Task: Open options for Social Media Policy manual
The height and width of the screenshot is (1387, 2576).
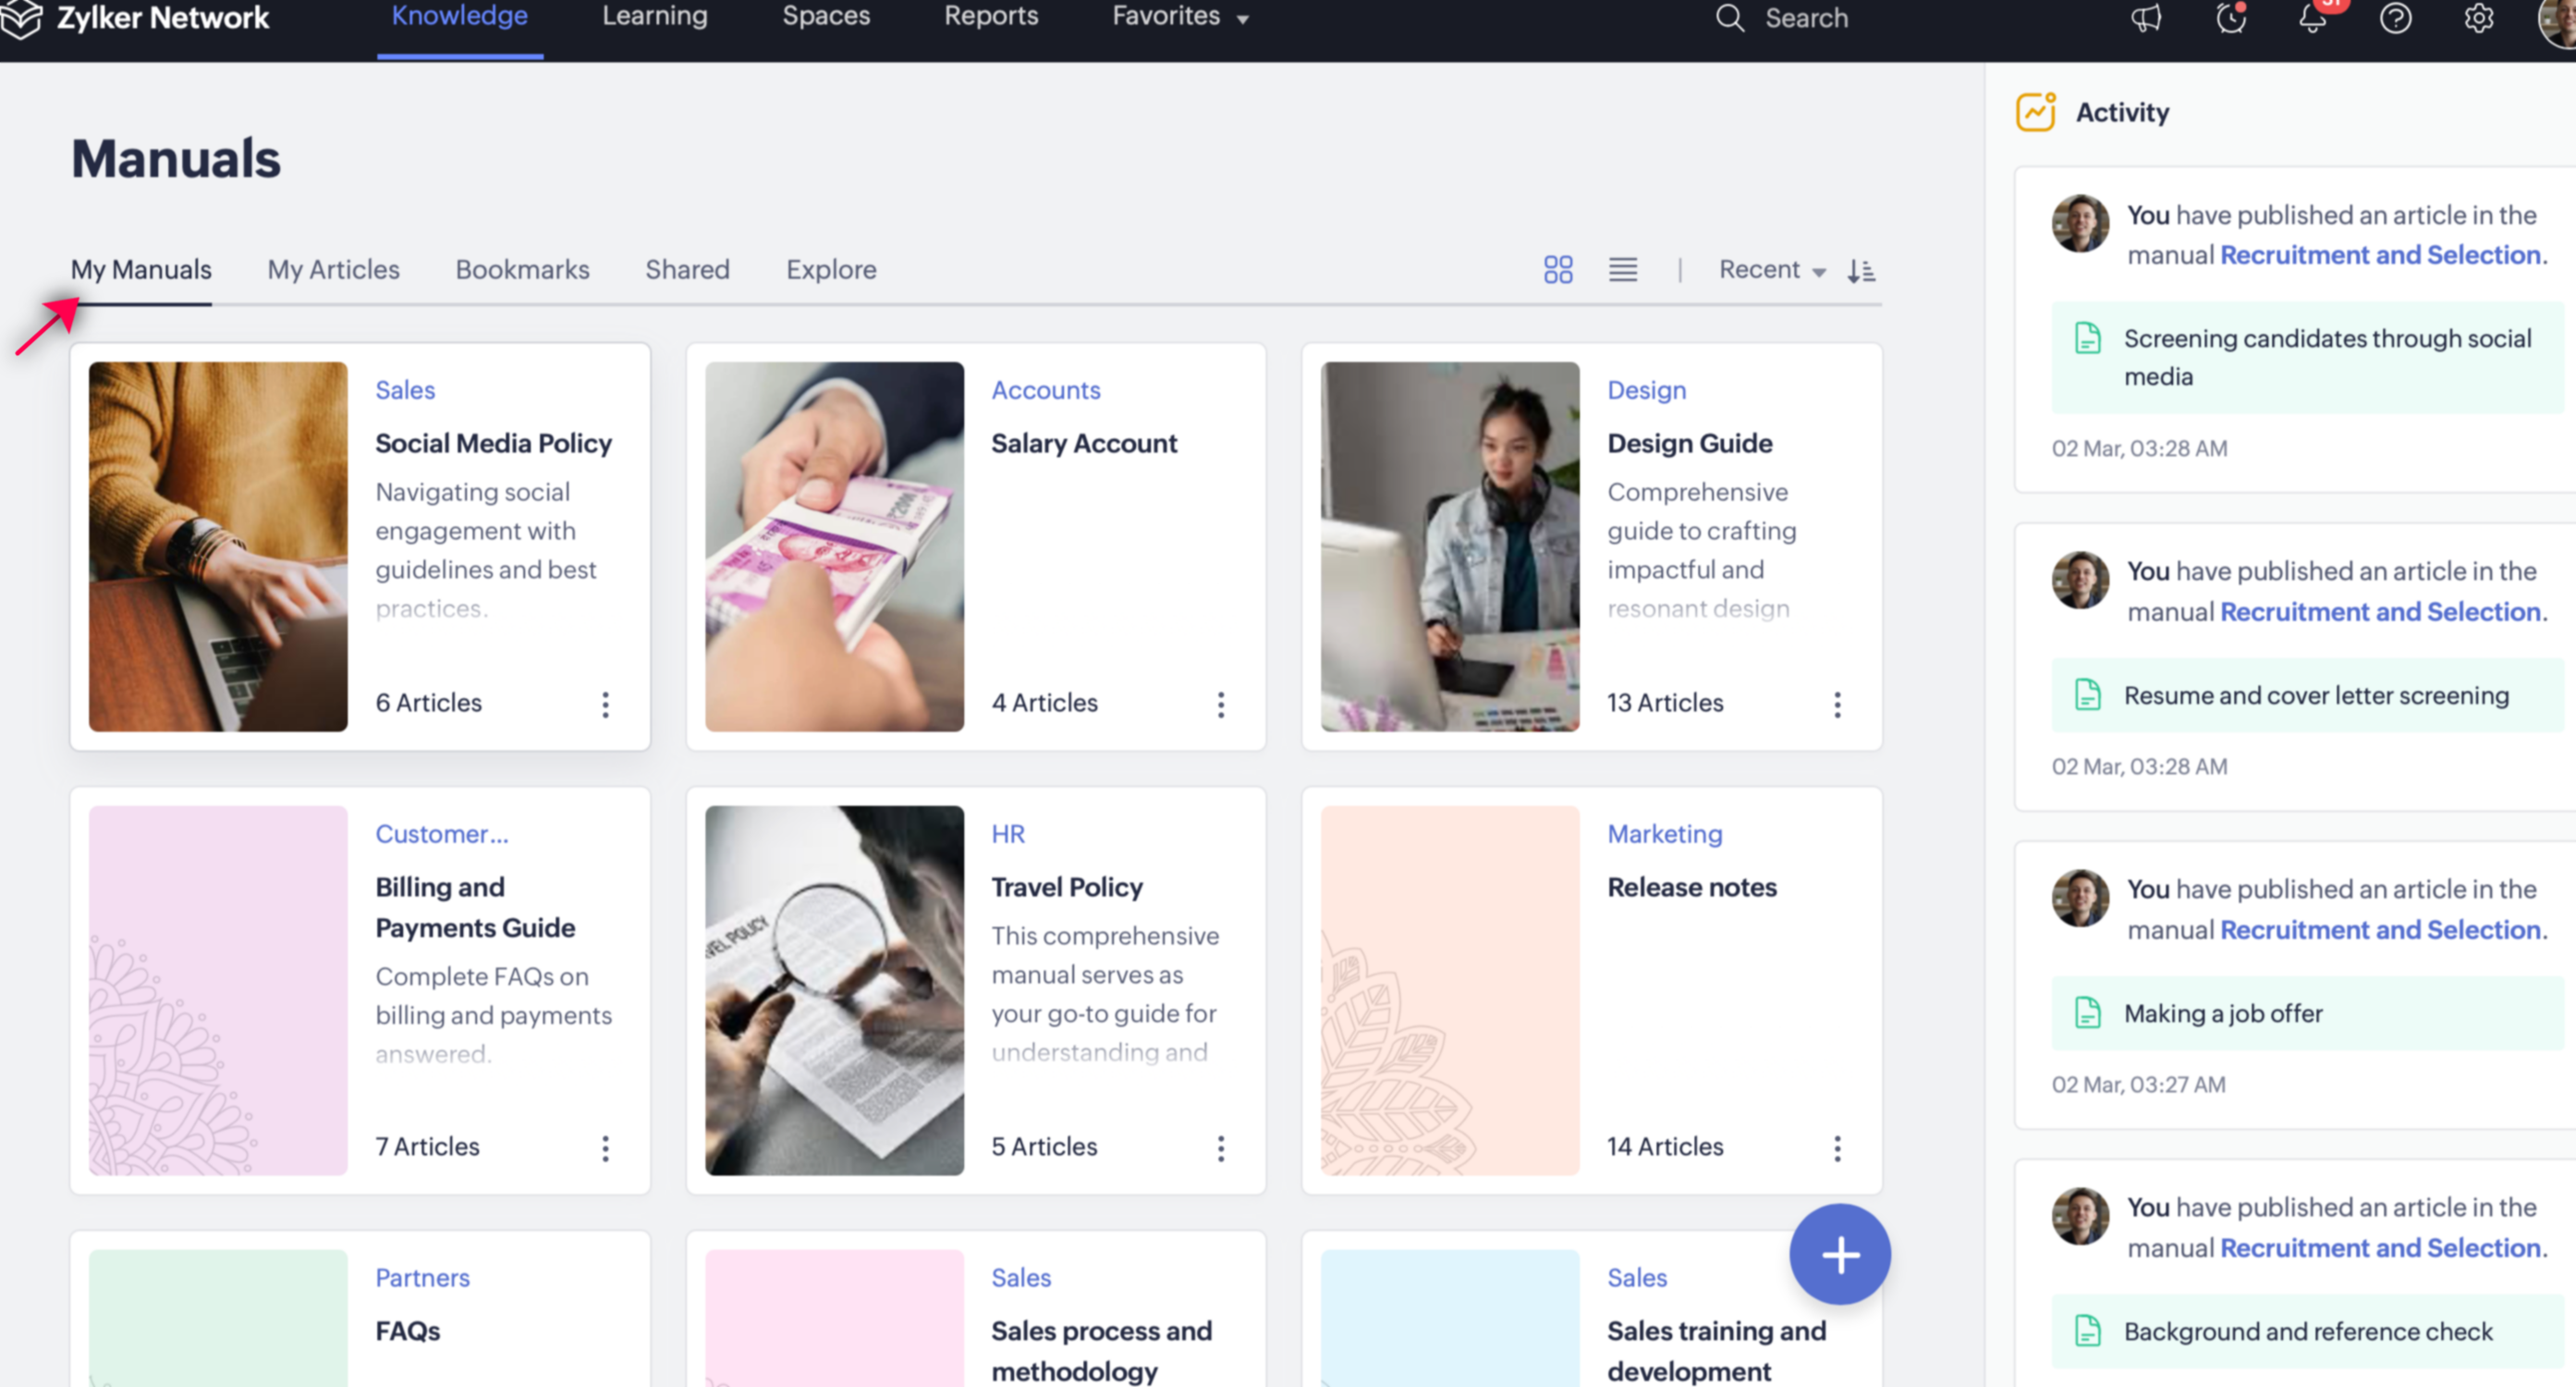Action: point(605,705)
